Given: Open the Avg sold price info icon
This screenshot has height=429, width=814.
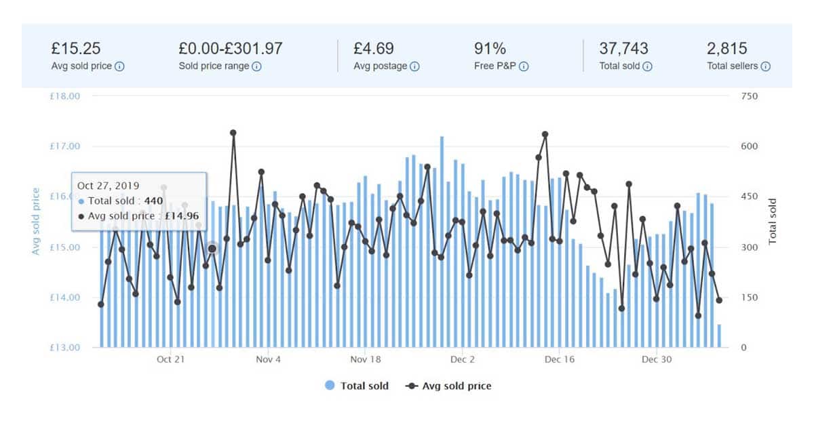Looking at the screenshot, I should tap(119, 66).
